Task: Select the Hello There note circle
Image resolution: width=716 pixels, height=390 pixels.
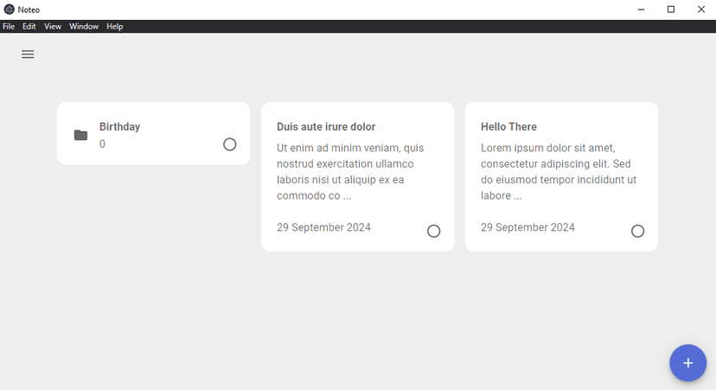Action: point(637,231)
